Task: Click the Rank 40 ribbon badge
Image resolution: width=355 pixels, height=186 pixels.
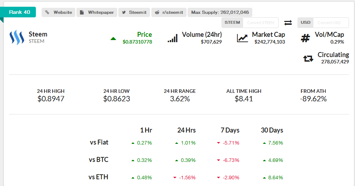Action: pyautogui.click(x=20, y=12)
